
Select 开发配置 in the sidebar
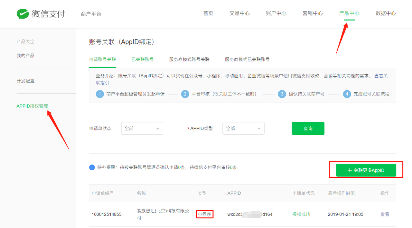pos(25,81)
